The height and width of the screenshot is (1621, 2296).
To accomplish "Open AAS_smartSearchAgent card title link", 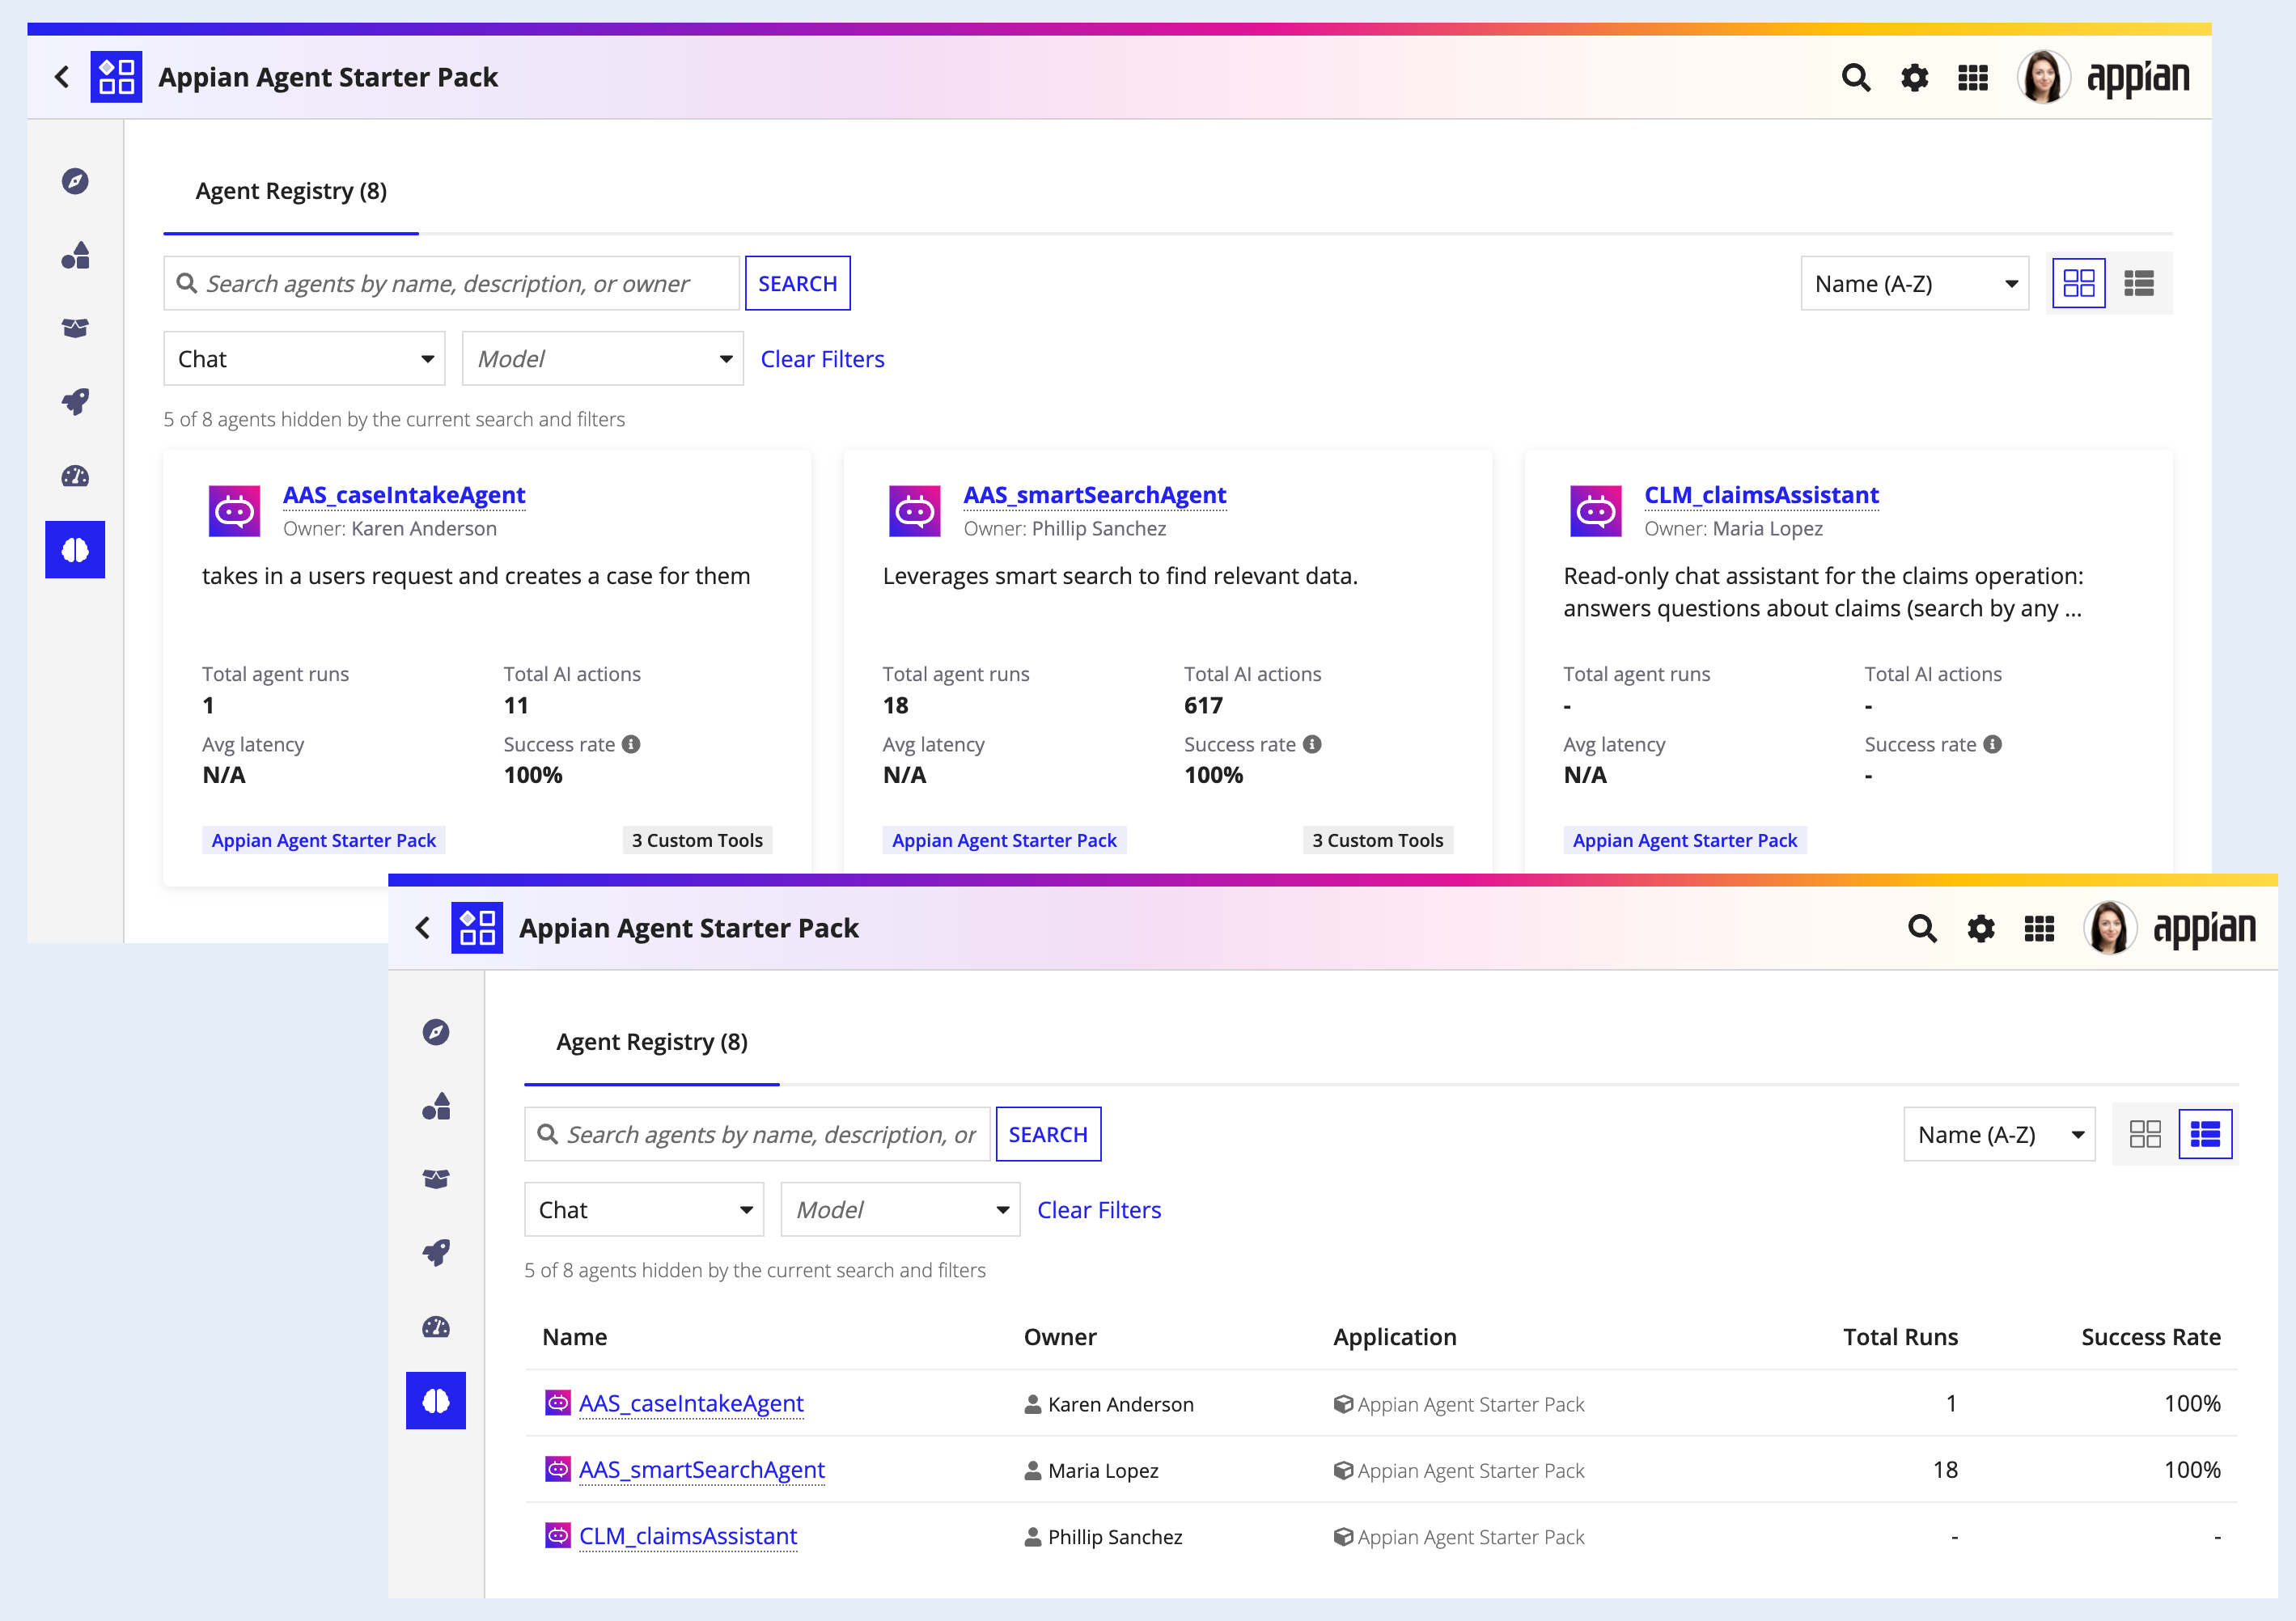I will pos(1094,495).
